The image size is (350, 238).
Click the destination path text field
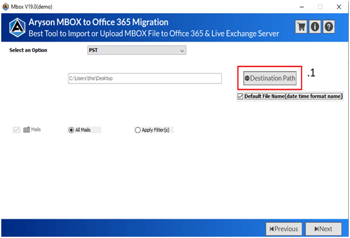tap(145, 78)
